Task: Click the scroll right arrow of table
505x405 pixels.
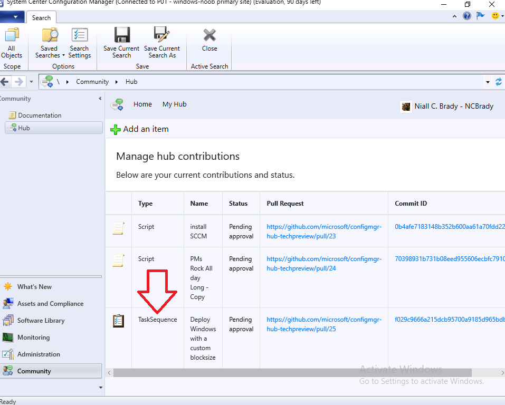Action: (x=502, y=373)
